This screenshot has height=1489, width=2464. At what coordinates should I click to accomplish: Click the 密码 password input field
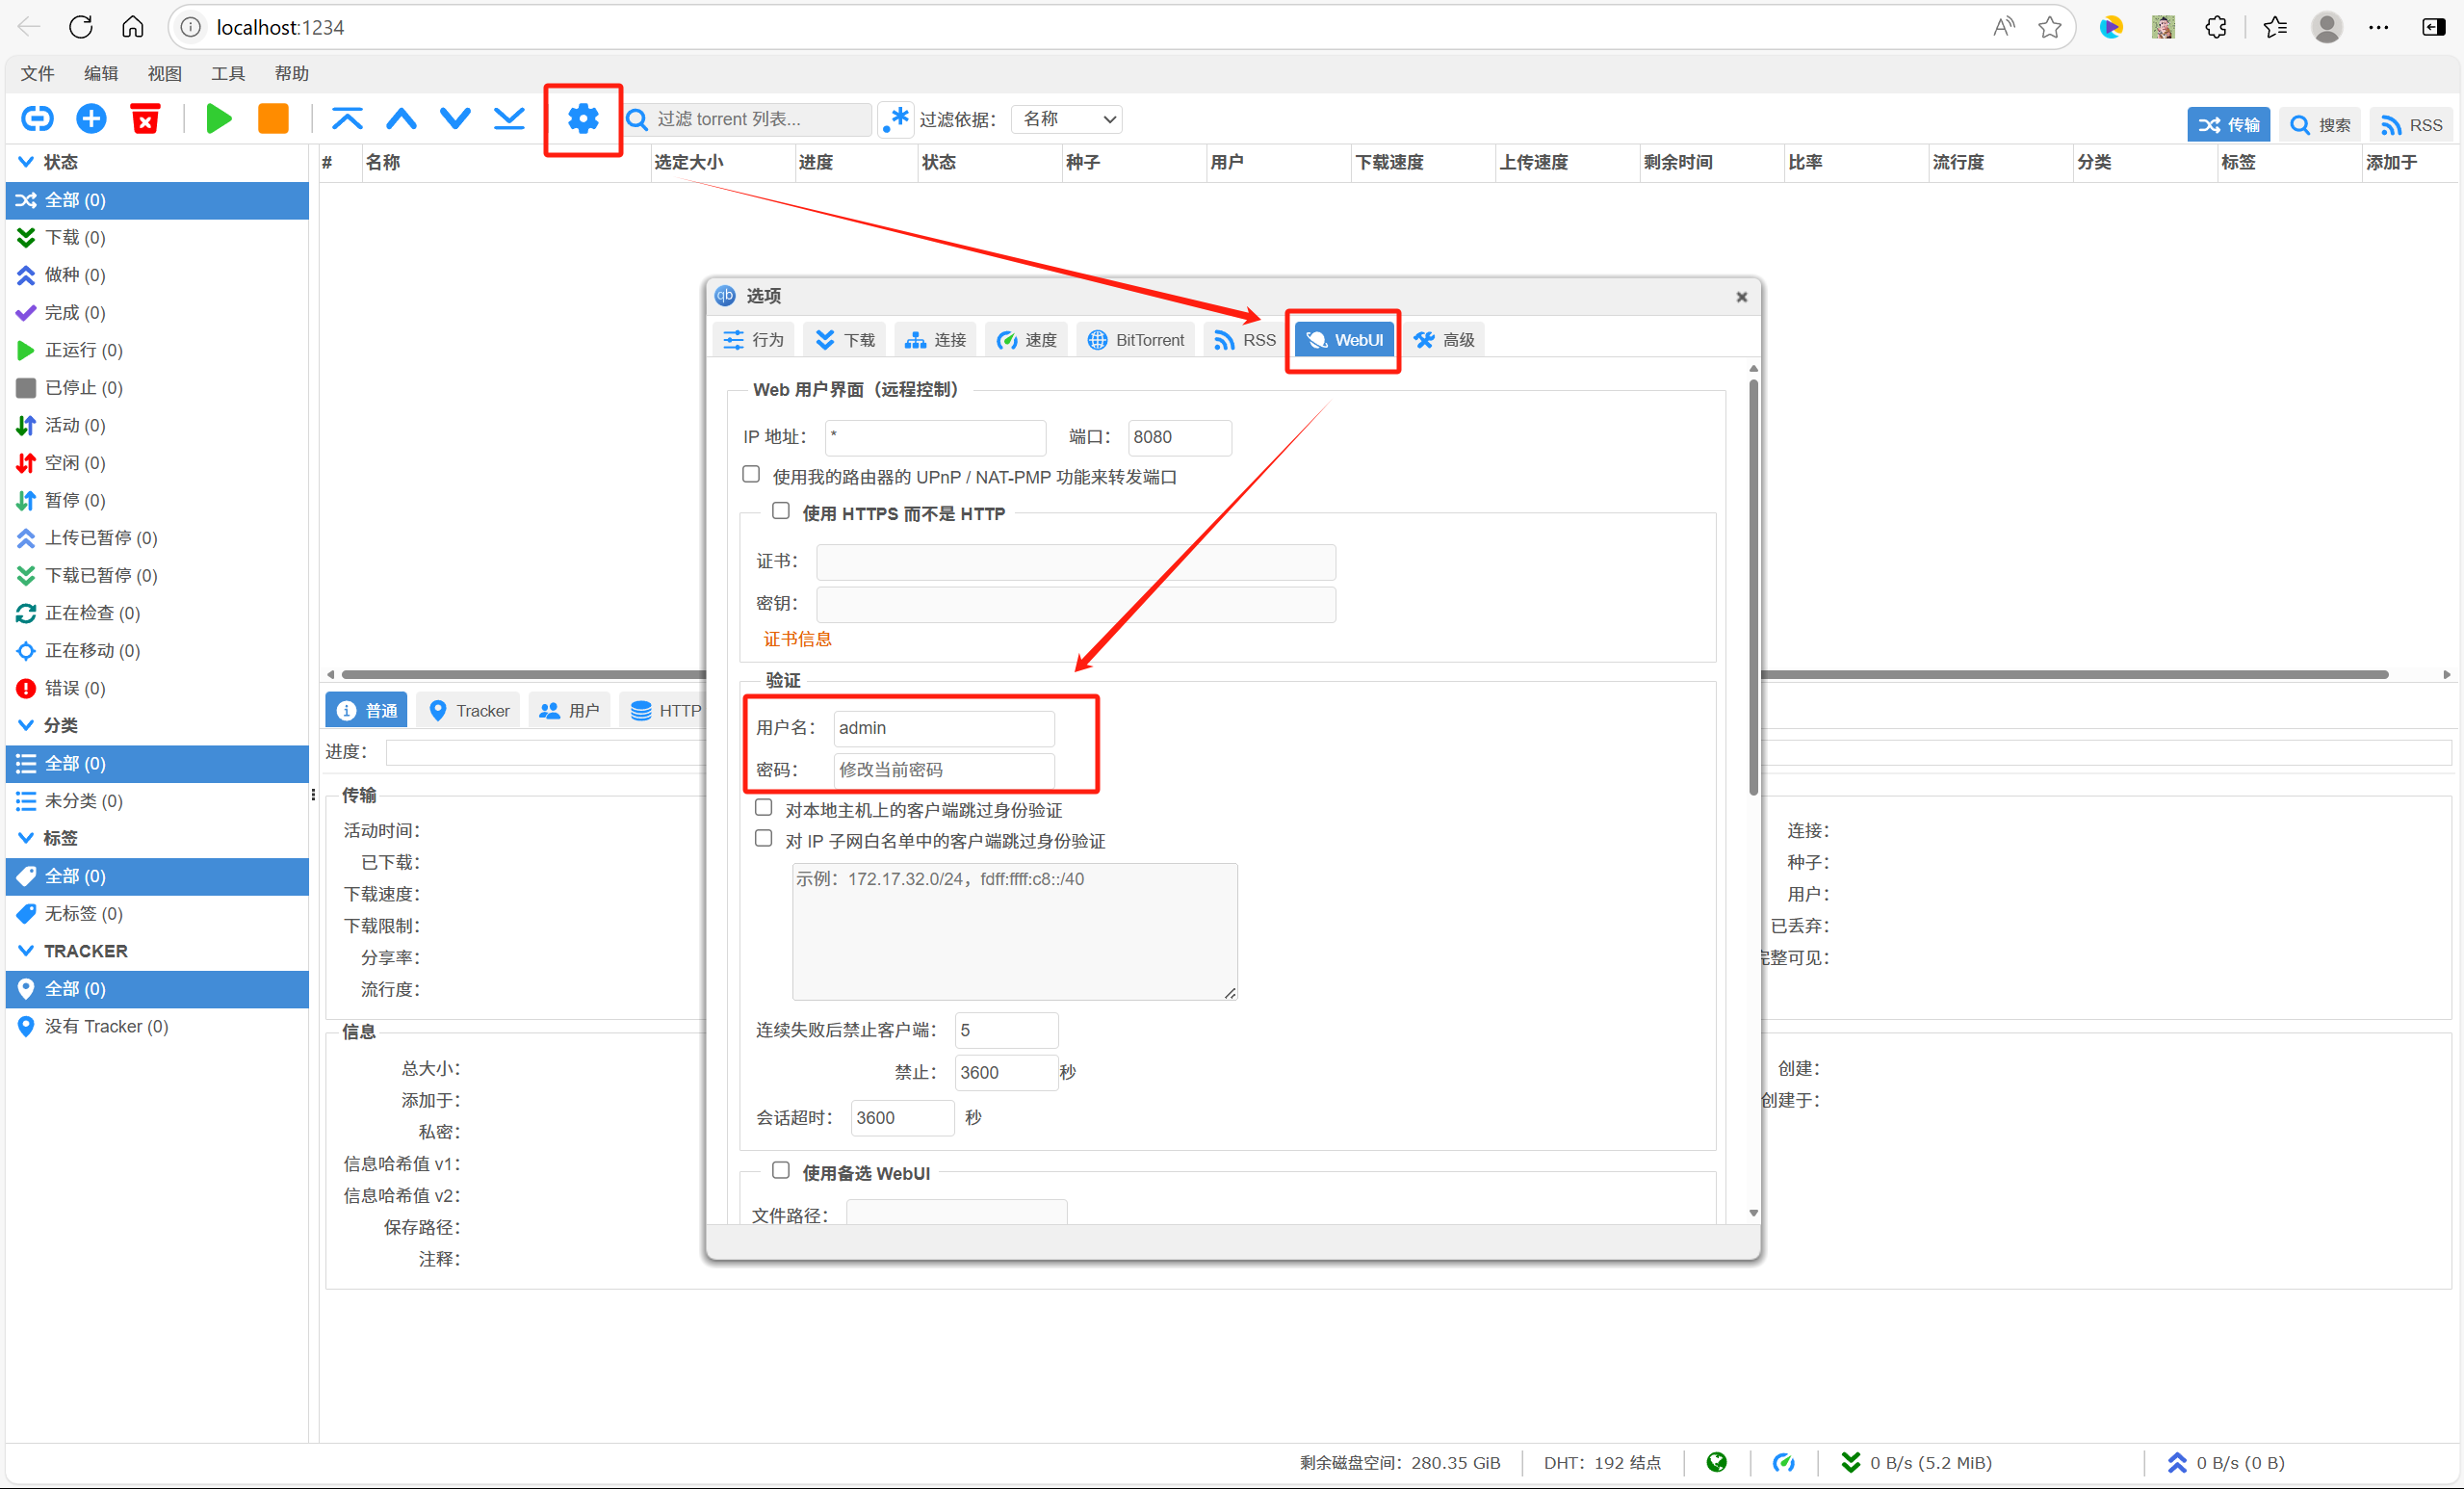pyautogui.click(x=943, y=769)
